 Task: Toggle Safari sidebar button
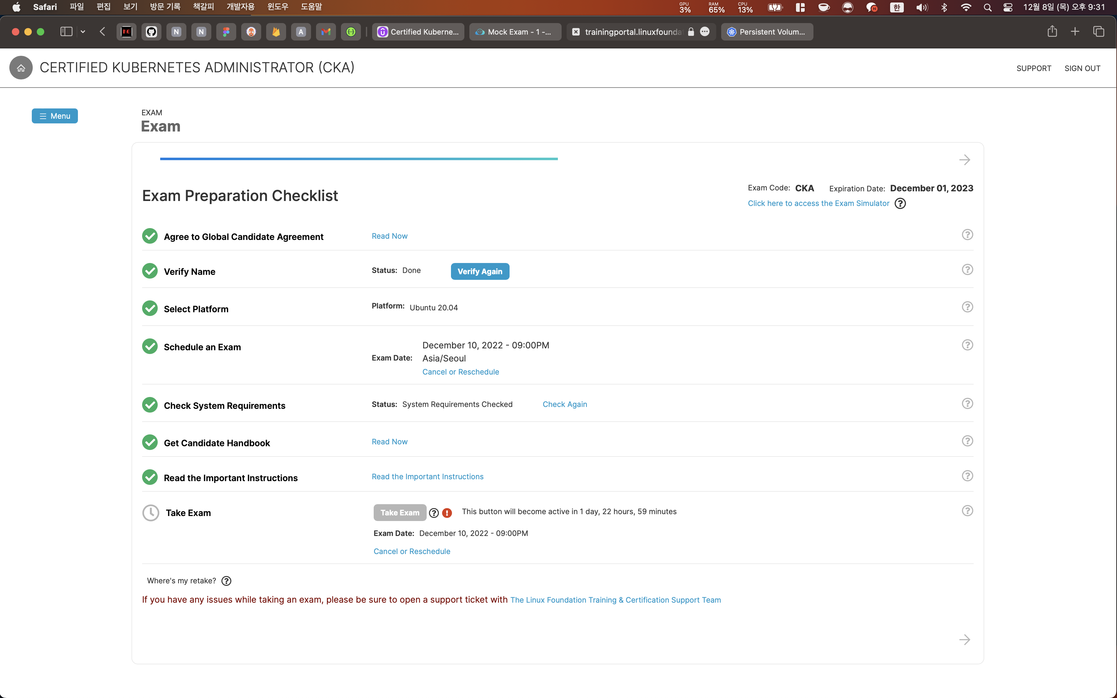click(66, 32)
